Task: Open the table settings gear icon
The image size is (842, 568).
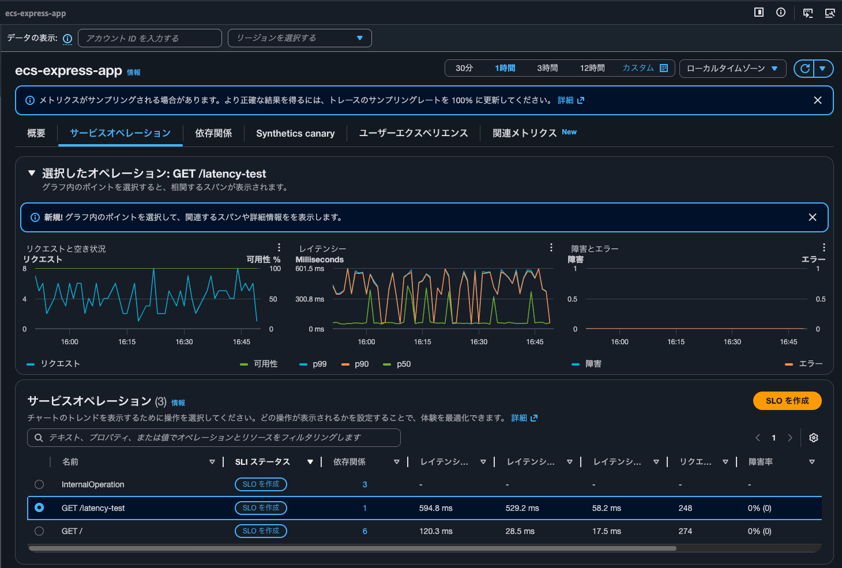Action: (813, 438)
